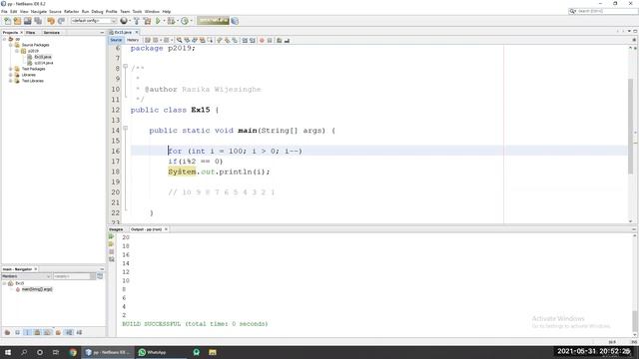Close the Output pp (run) tab

[166, 229]
